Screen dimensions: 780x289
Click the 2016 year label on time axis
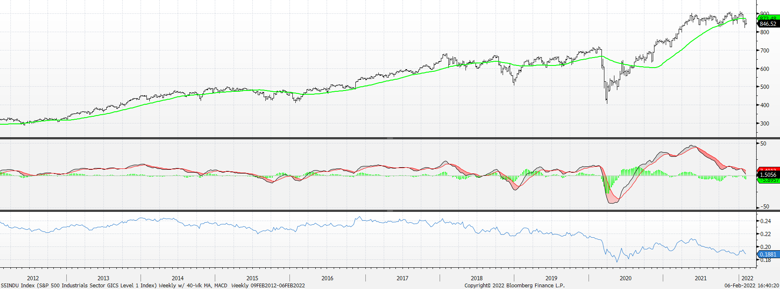click(x=327, y=278)
